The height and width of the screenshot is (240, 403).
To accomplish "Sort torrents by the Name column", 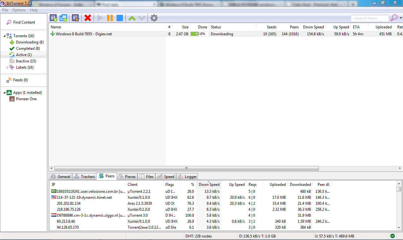I will [107, 27].
